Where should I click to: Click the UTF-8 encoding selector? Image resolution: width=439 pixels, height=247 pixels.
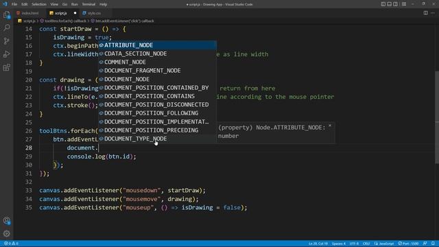[354, 244]
